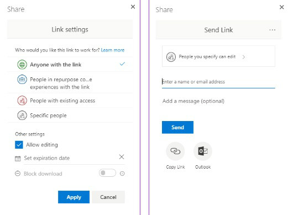288x215 pixels.
Task: Click the people icon in the permissions box
Action: coord(171,57)
